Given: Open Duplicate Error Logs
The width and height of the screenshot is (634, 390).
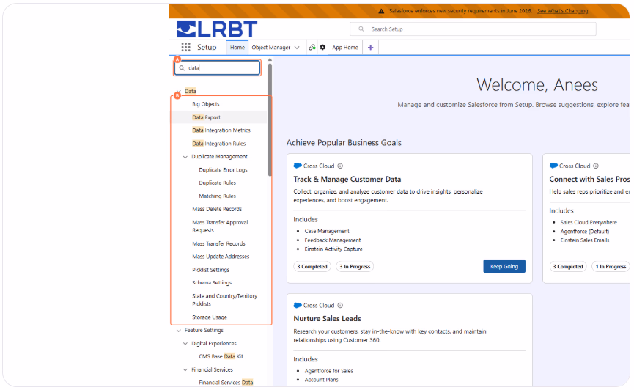Looking at the screenshot, I should pyautogui.click(x=224, y=170).
